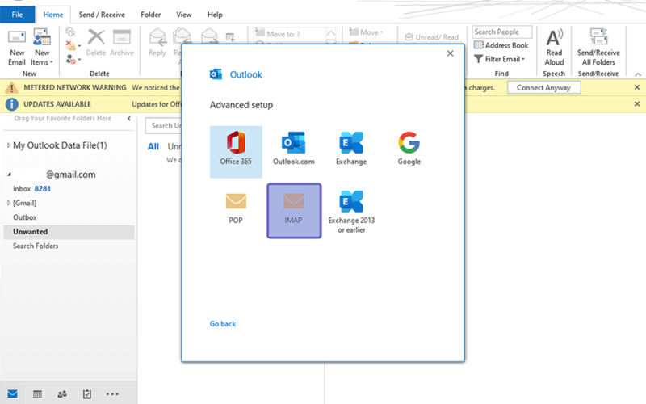646x404 pixels.
Task: Switch to Mail view
Action: [x=12, y=393]
